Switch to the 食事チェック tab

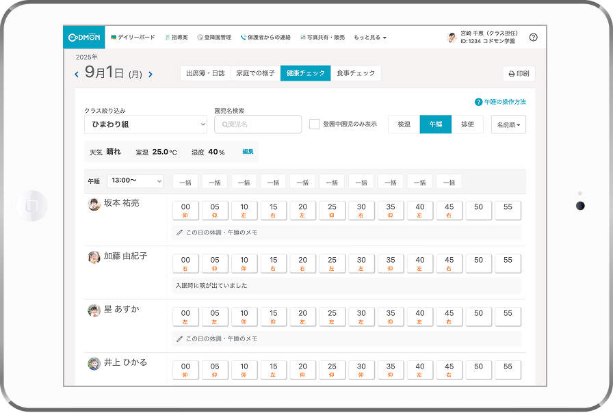(x=356, y=73)
